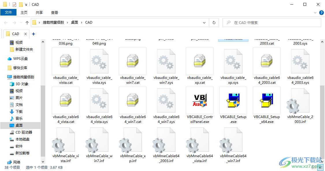Click CAD in the address breadcrumb
This screenshot has height=171, width=325.
(89, 22)
